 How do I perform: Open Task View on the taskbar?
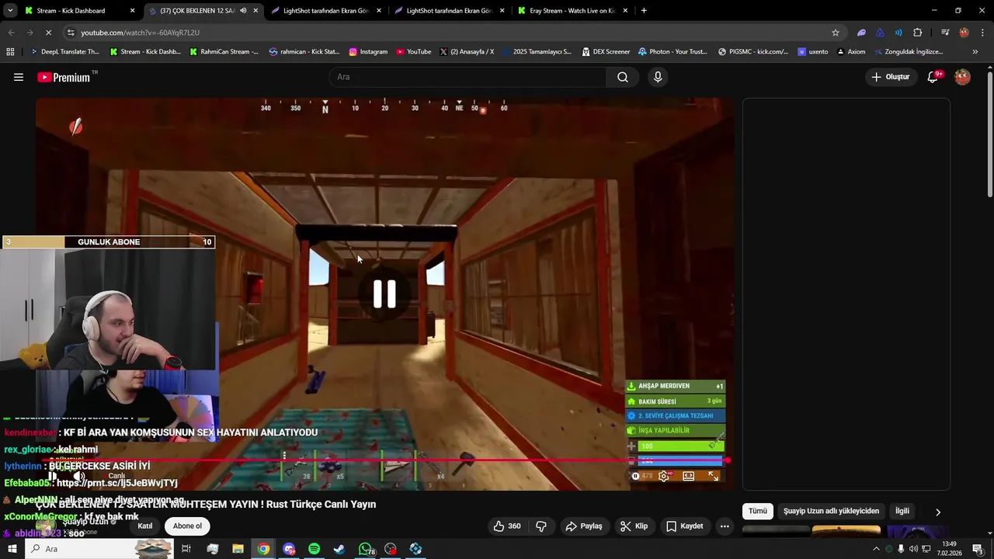[x=186, y=549]
